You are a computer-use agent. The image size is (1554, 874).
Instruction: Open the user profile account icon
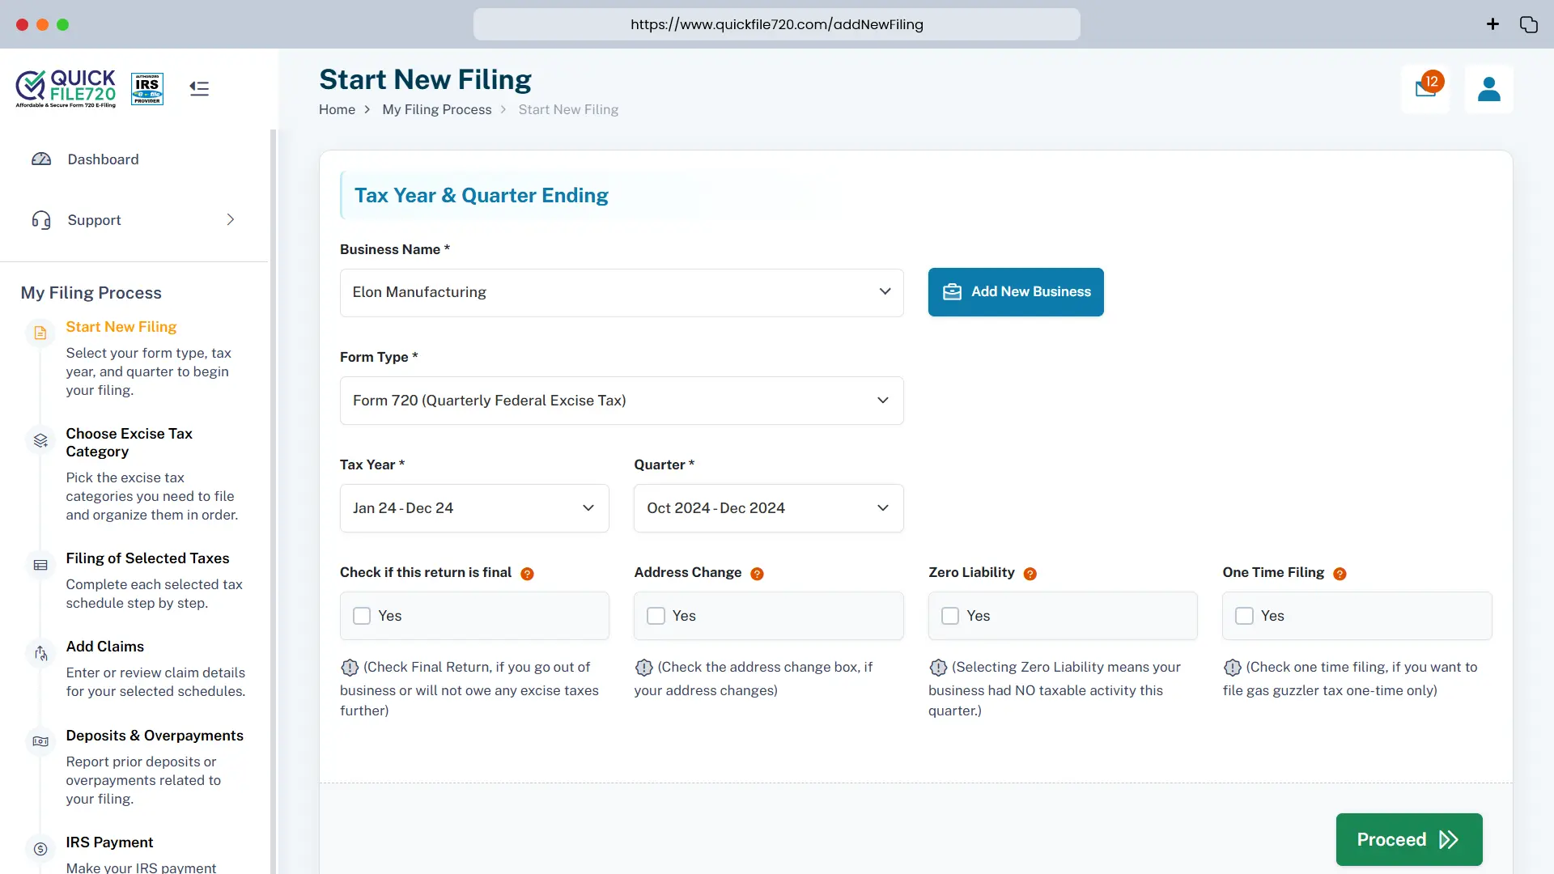1489,89
